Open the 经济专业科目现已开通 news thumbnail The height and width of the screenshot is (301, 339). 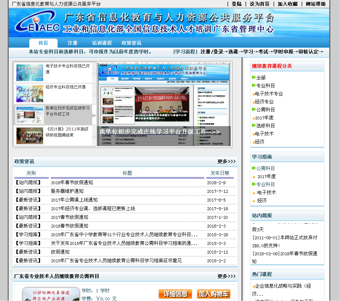point(30,94)
